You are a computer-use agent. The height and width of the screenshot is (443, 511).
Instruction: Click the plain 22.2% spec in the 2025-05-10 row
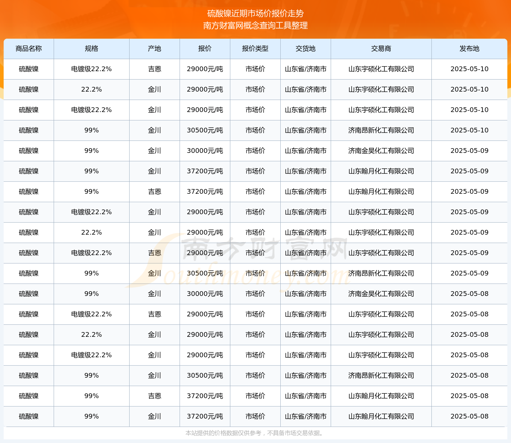coord(92,89)
